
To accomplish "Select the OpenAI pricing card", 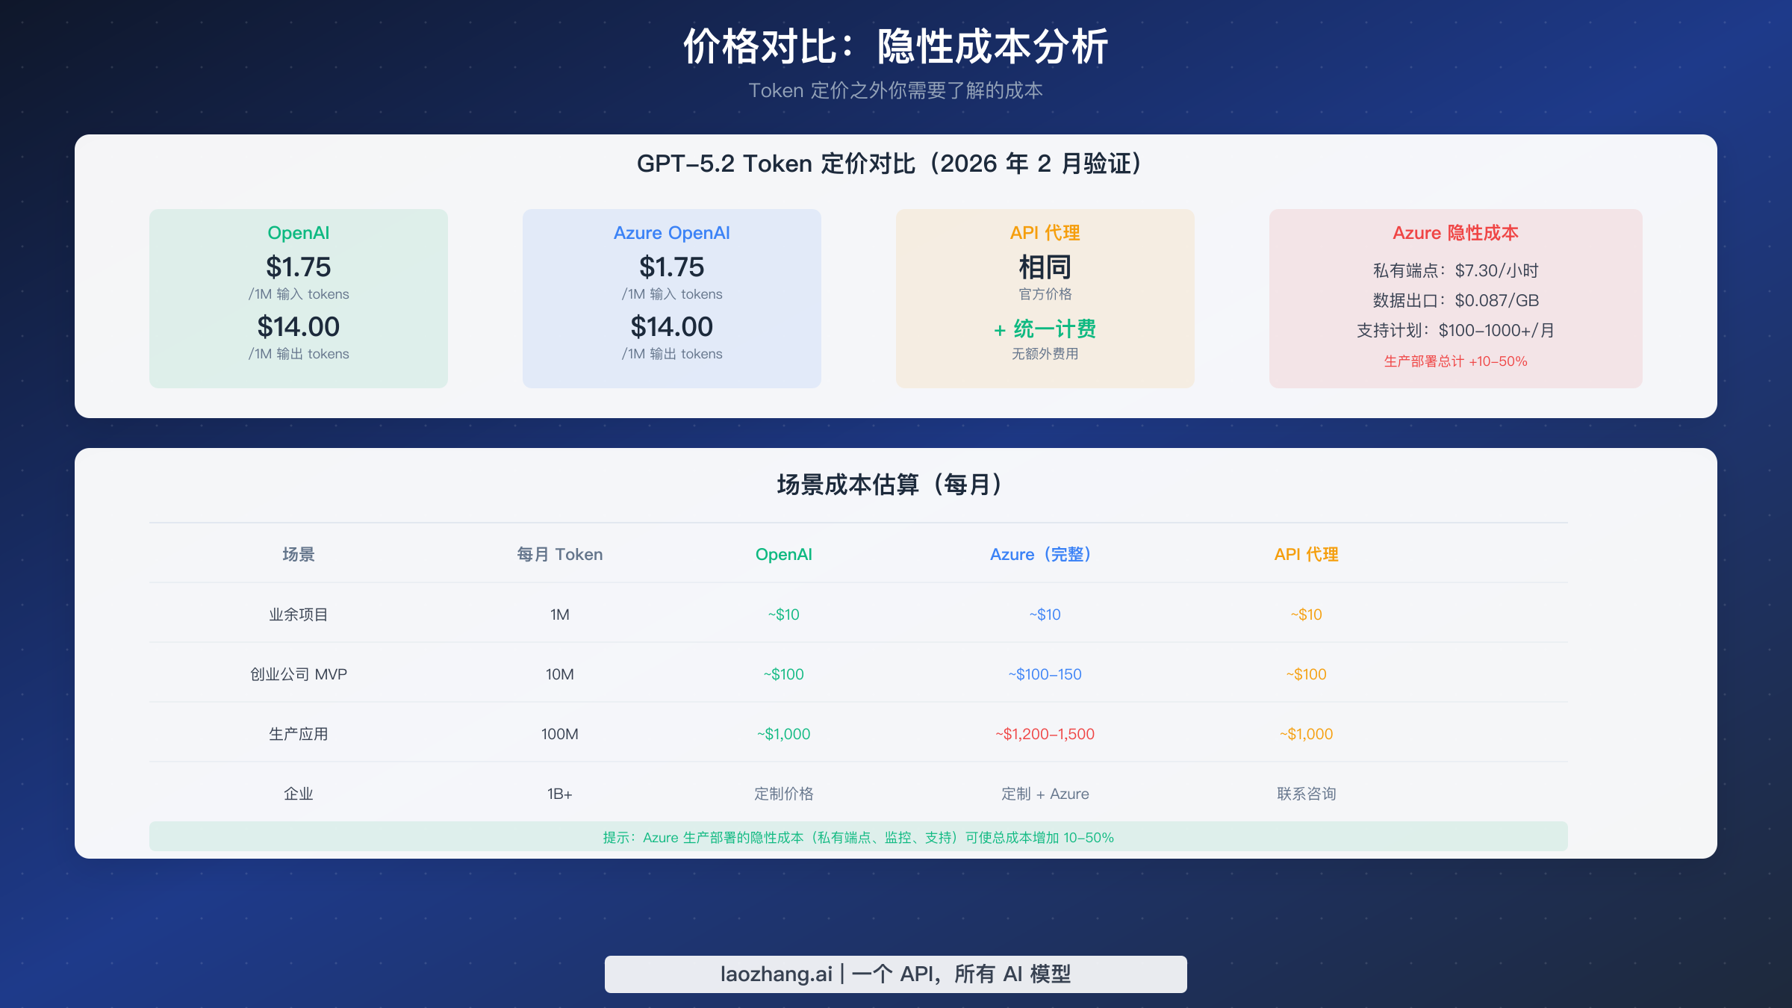I will (x=298, y=298).
